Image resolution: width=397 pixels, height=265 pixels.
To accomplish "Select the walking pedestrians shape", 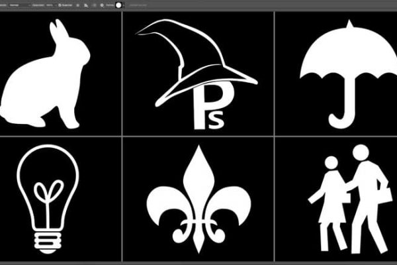I will 351,199.
